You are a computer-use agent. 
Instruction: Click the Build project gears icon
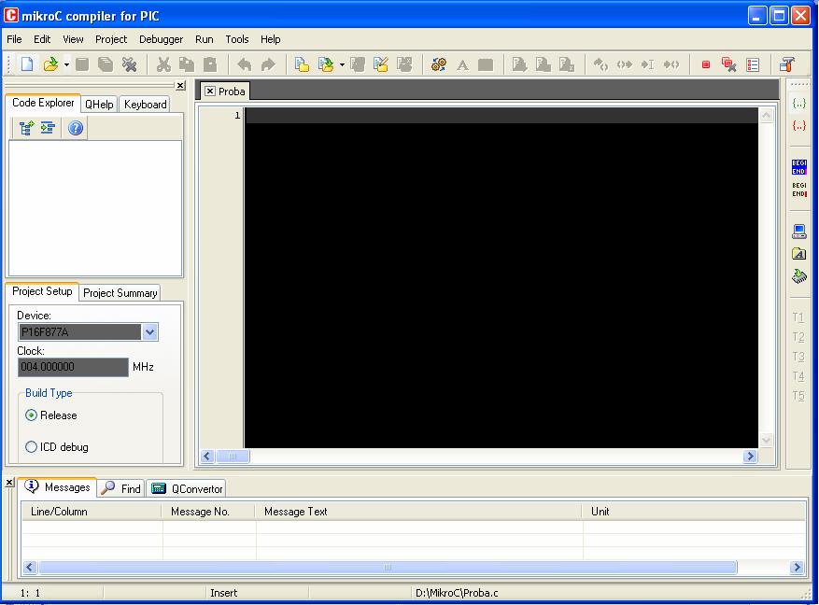[439, 64]
